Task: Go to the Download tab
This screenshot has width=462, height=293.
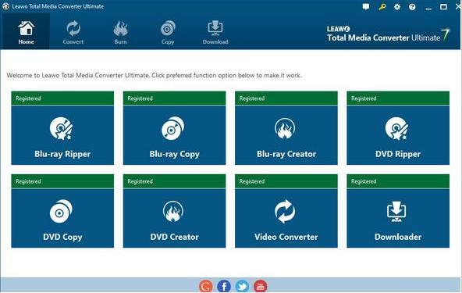Action: (215, 33)
